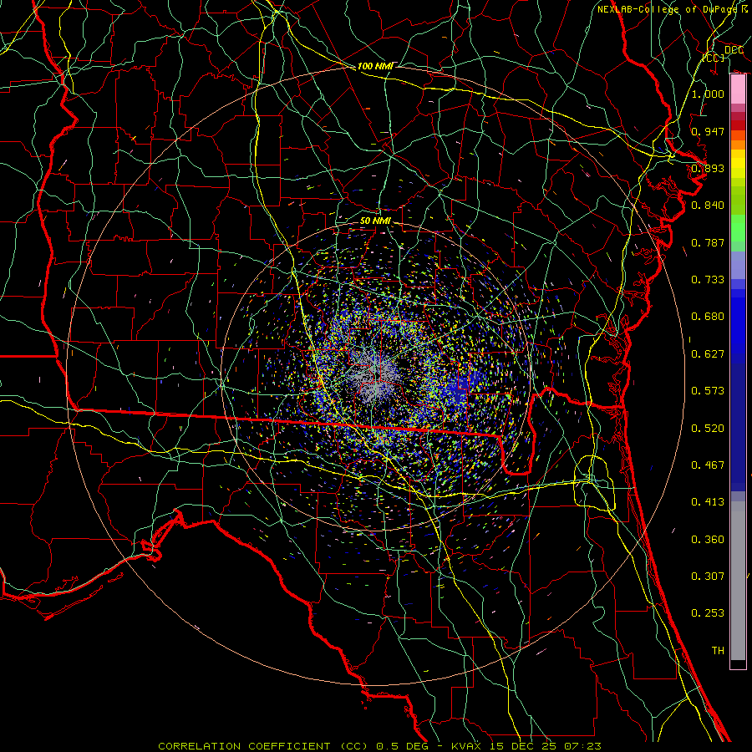Click the [CC] label above the color scale
Viewport: 752px width, 752px height.
coord(714,58)
